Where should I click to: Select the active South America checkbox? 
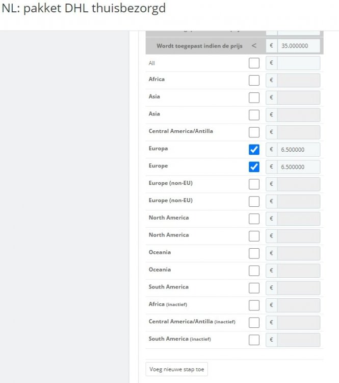pyautogui.click(x=254, y=288)
